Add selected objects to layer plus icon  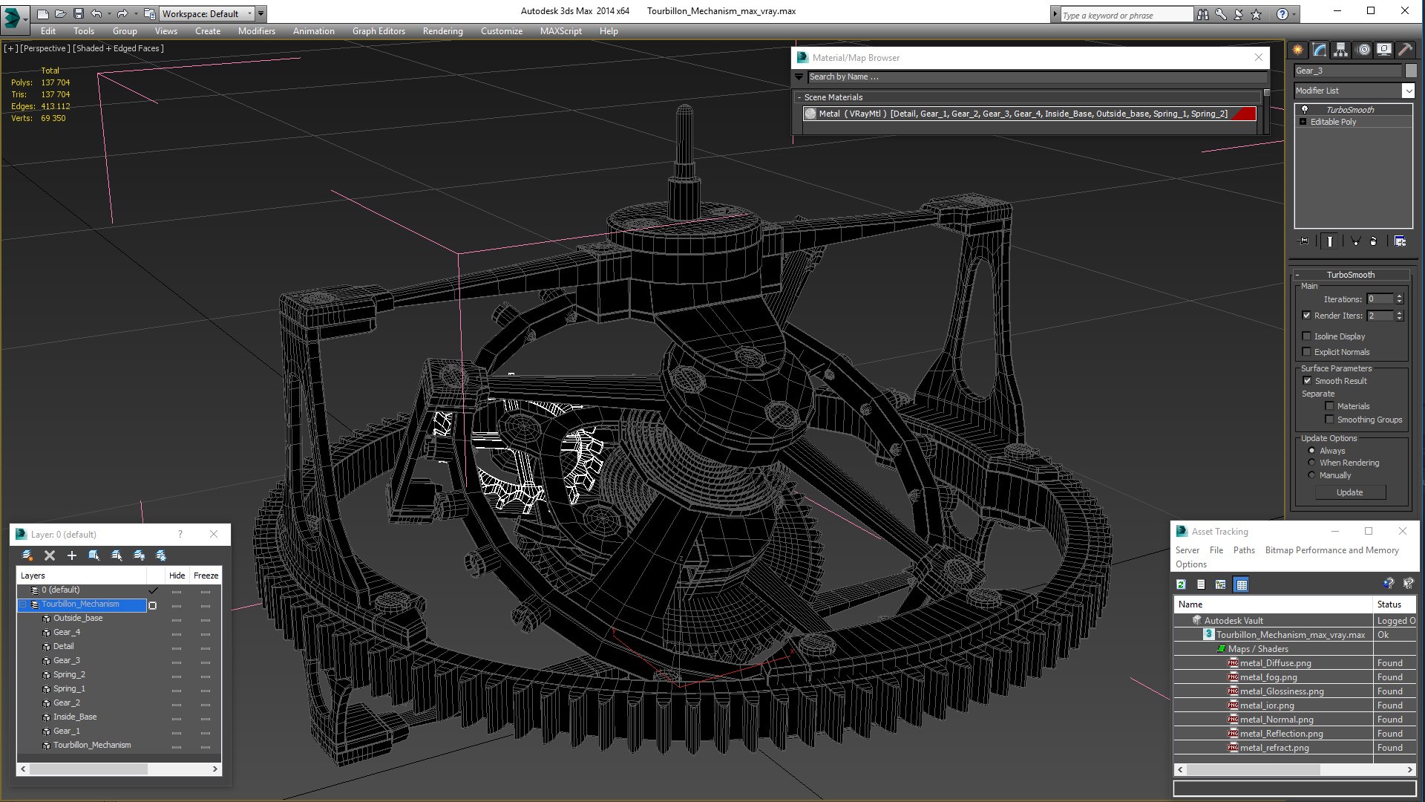pyautogui.click(x=72, y=555)
